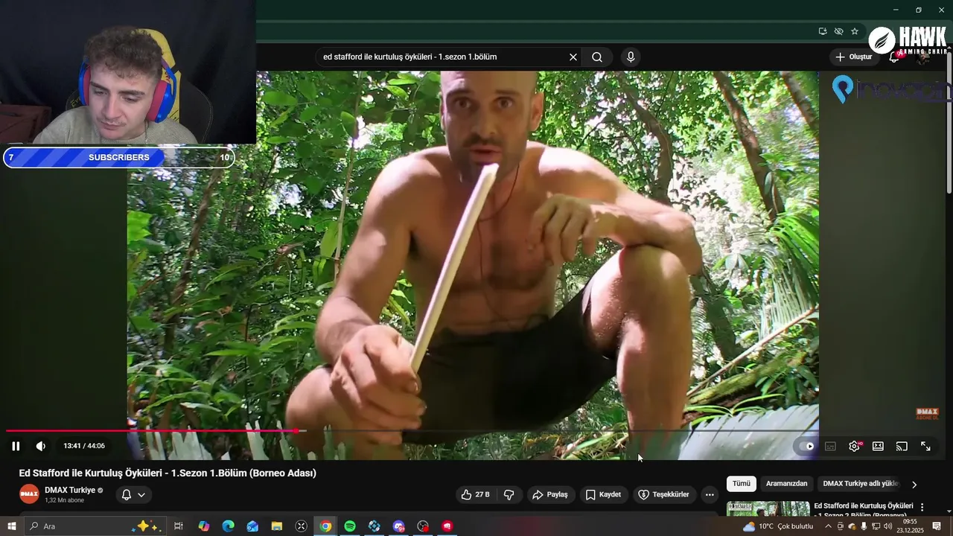Viewport: 953px width, 536px height.
Task: Click the Teşekkürler button
Action: click(664, 494)
